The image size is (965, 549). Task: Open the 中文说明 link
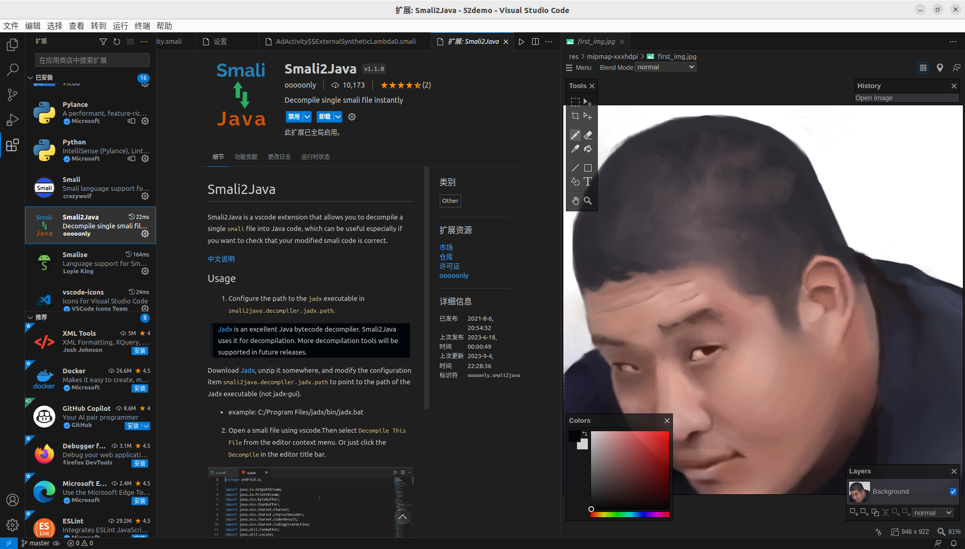[x=221, y=259]
